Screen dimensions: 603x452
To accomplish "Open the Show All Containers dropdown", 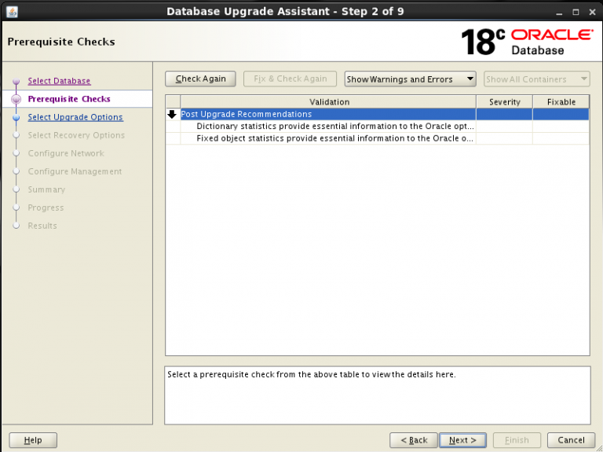I will 537,79.
